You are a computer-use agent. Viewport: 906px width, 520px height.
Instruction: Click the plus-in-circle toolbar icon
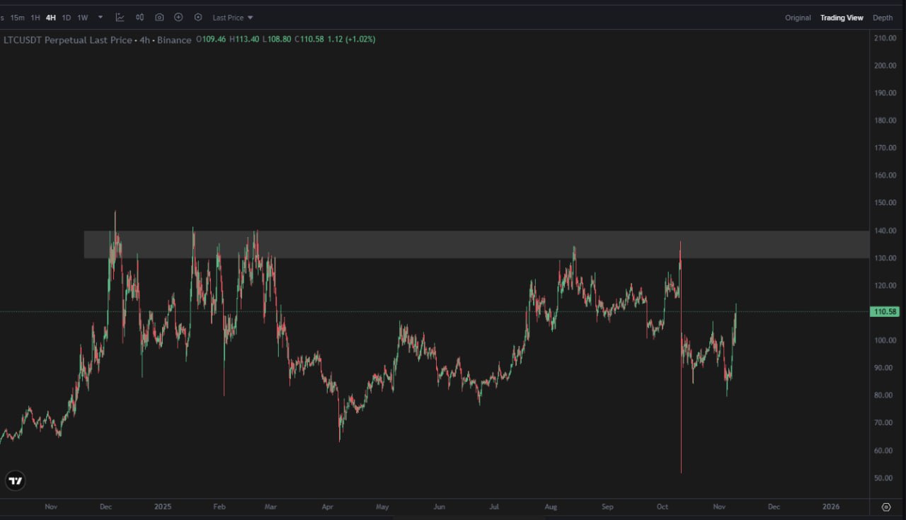(178, 17)
